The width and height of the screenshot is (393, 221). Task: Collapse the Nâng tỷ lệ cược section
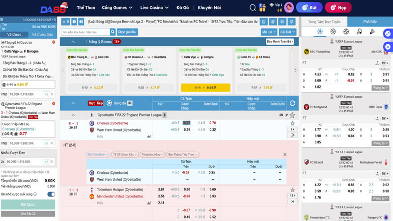[x=73, y=42]
